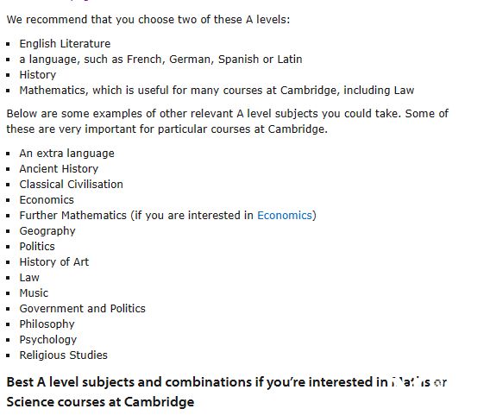Click the Further Mathematics list item text
This screenshot has height=415, width=490.
point(168,216)
